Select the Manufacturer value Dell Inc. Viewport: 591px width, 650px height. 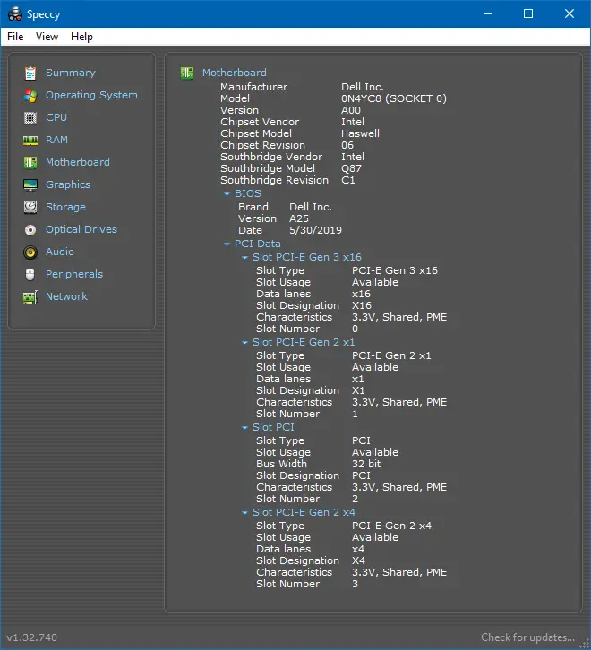pyautogui.click(x=363, y=87)
